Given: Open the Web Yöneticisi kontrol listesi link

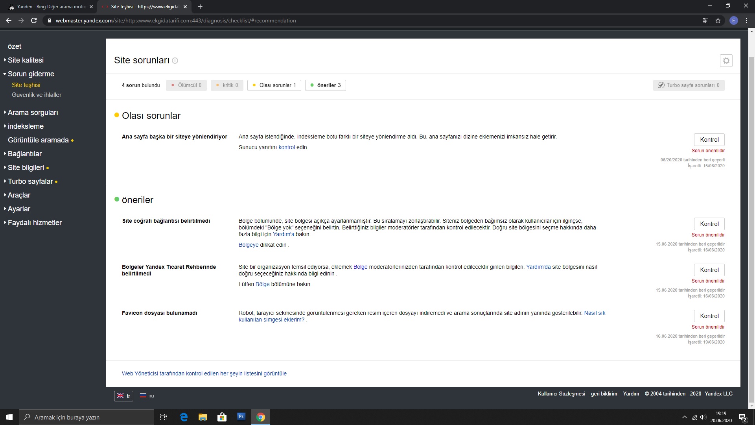Looking at the screenshot, I should [204, 373].
